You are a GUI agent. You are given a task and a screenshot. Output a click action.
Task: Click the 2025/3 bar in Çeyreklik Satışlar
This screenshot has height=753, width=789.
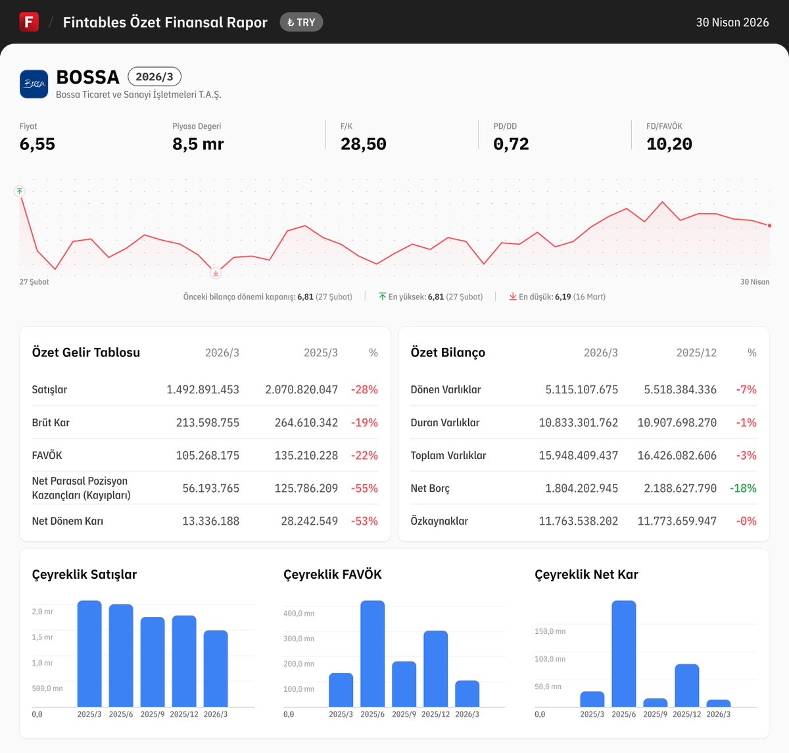coord(89,654)
